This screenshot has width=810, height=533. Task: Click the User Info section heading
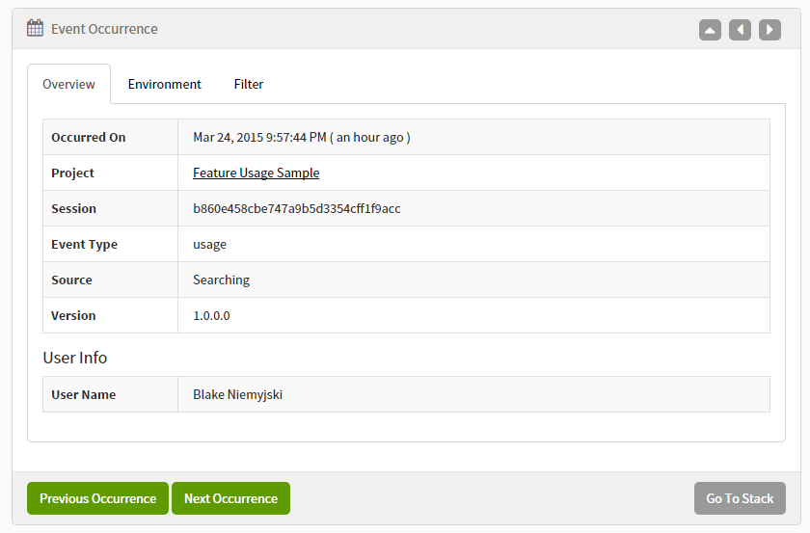(74, 358)
